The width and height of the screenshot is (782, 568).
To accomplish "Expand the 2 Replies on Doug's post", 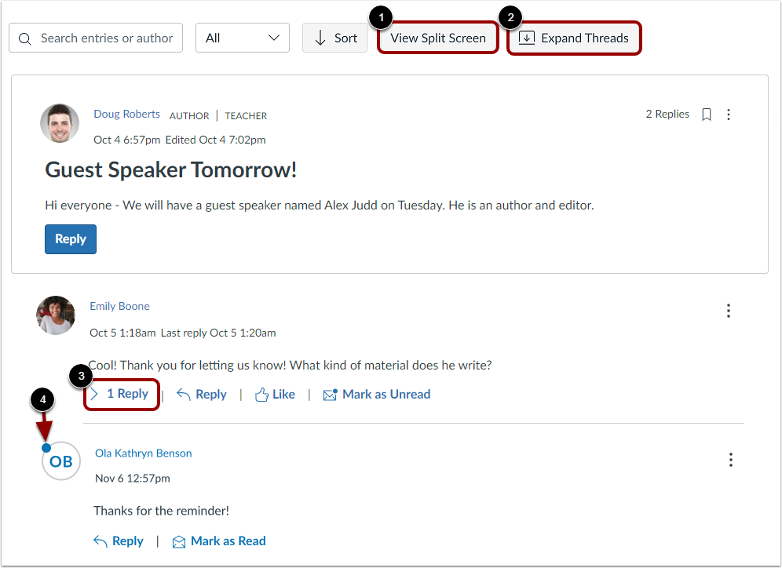I will 667,114.
